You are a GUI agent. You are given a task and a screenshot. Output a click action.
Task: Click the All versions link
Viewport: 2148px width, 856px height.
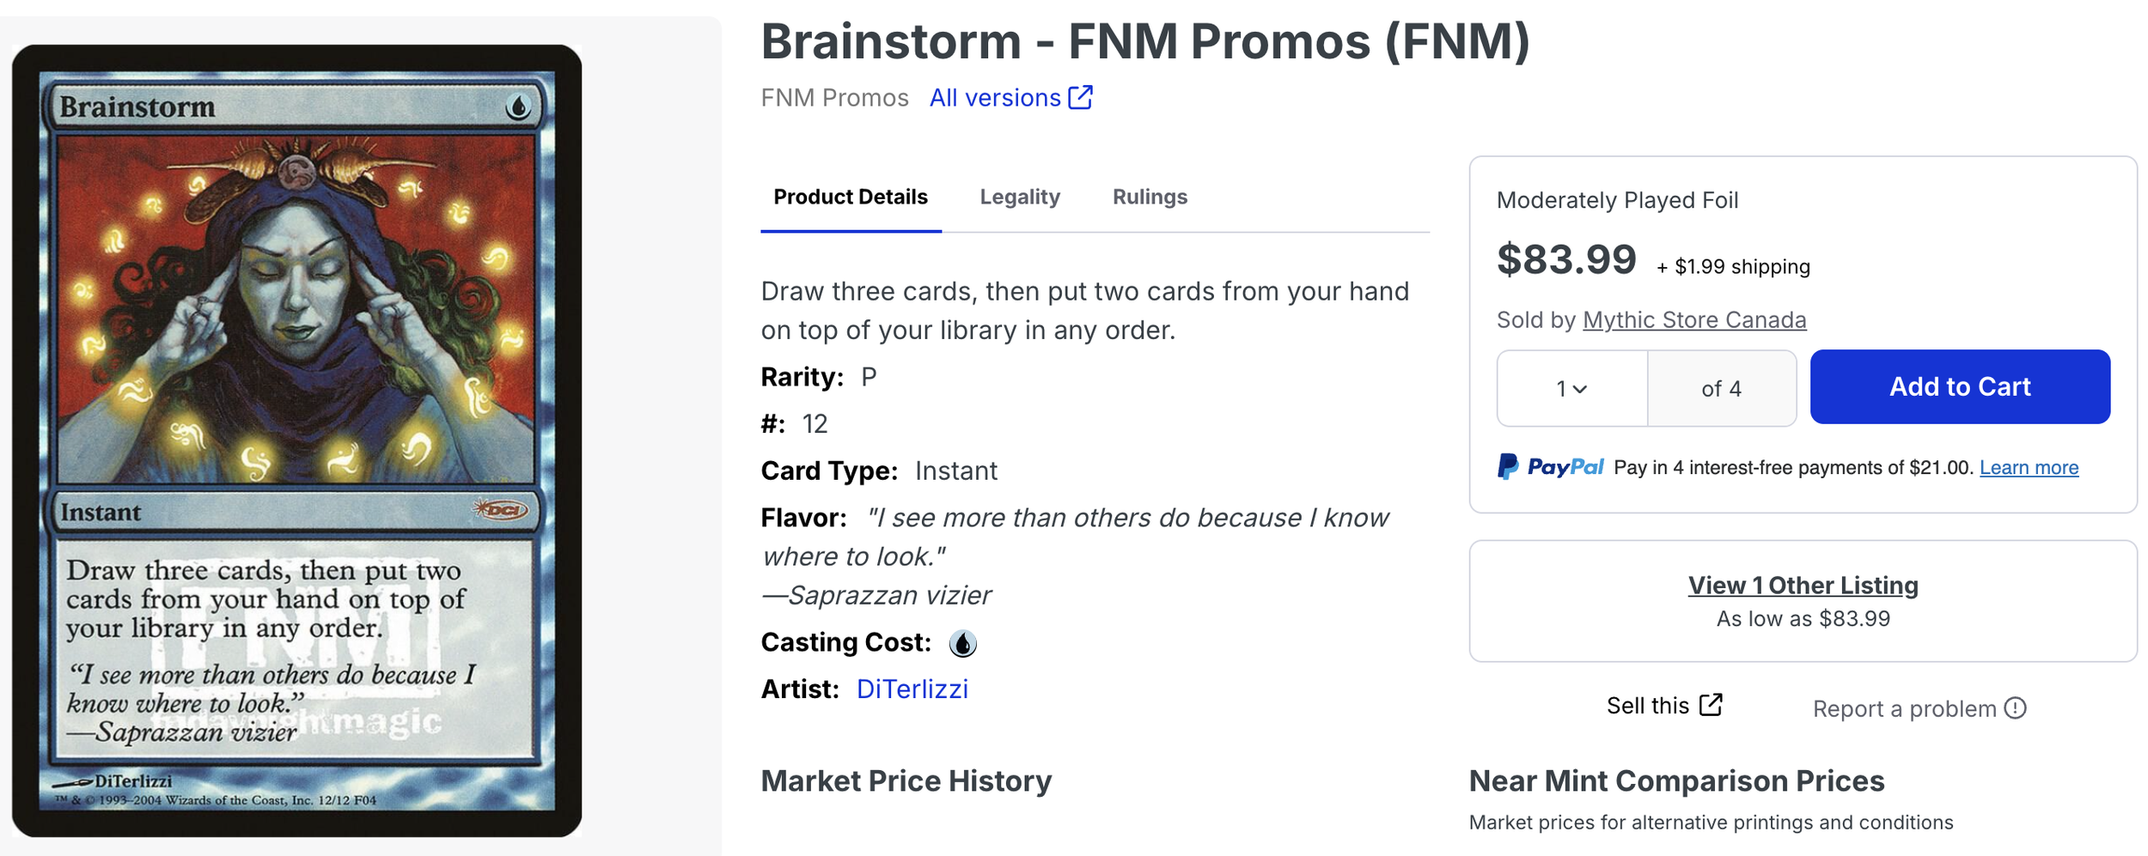tap(995, 98)
